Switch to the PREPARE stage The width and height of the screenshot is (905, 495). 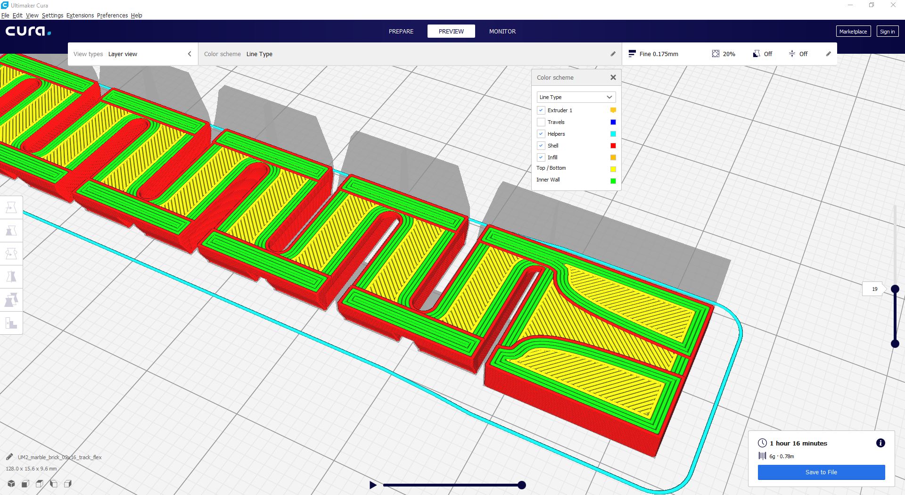(x=401, y=31)
